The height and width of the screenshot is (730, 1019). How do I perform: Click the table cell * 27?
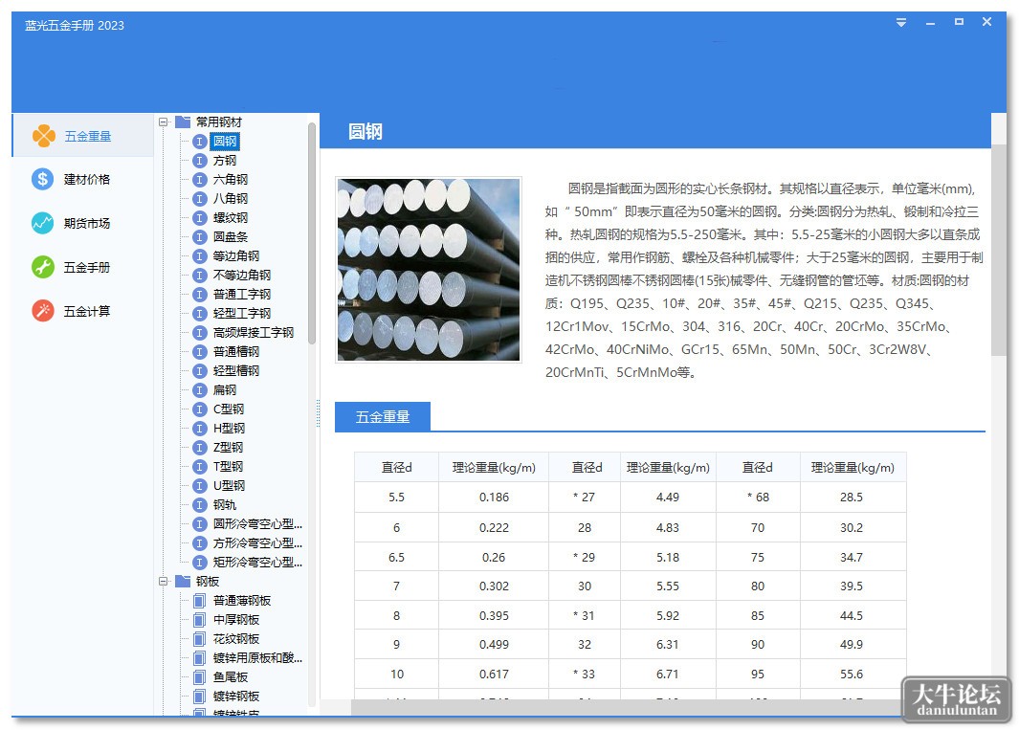click(x=585, y=498)
